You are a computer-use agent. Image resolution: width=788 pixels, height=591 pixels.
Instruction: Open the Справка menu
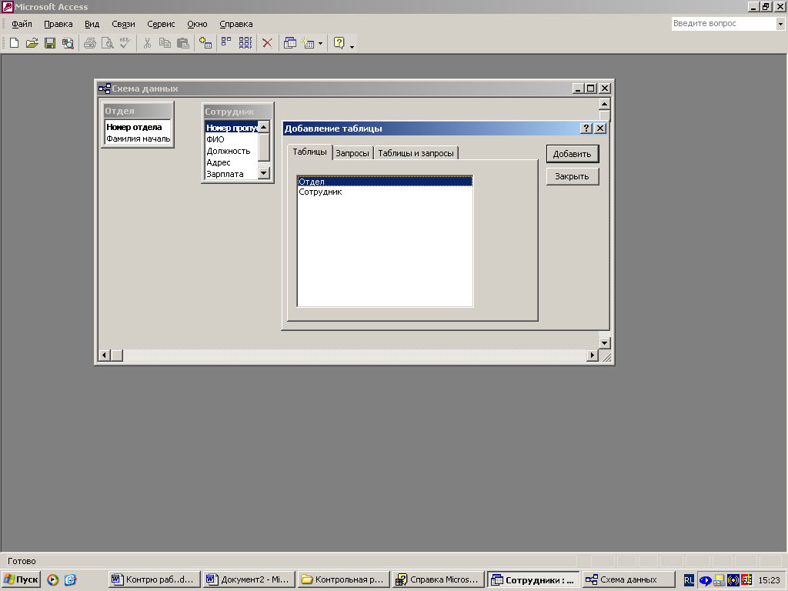(235, 24)
